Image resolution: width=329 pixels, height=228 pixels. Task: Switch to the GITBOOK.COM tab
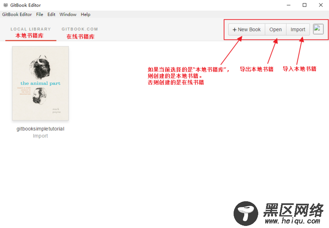[x=80, y=29]
